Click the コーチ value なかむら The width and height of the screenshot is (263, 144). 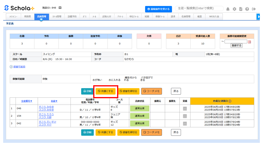[129, 59]
